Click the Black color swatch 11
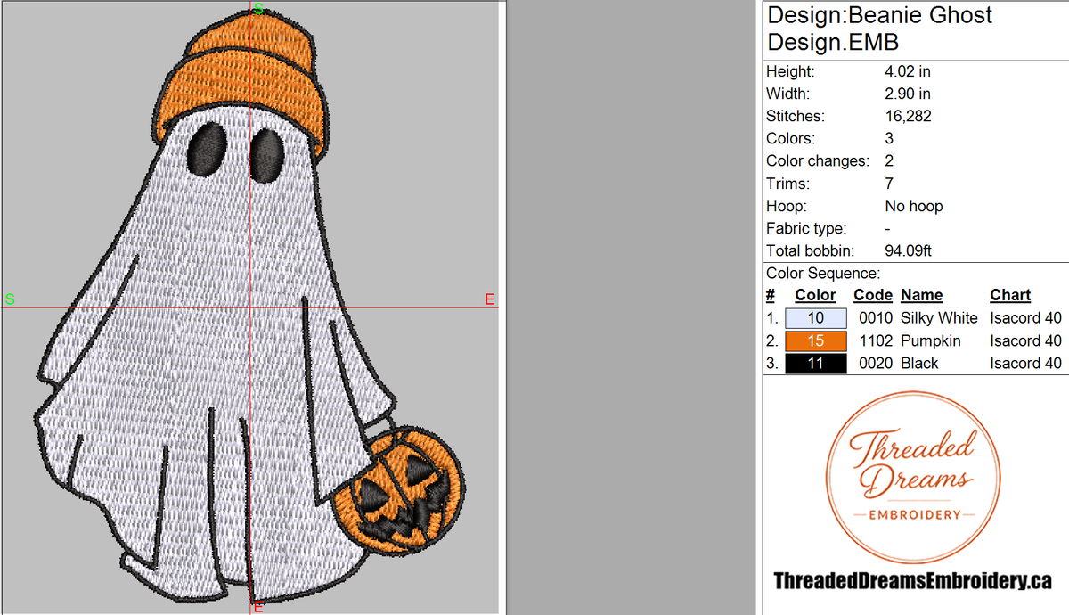 816,363
